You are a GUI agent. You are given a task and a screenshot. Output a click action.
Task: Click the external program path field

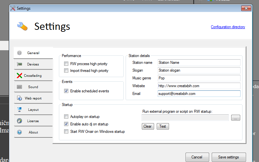185,118
